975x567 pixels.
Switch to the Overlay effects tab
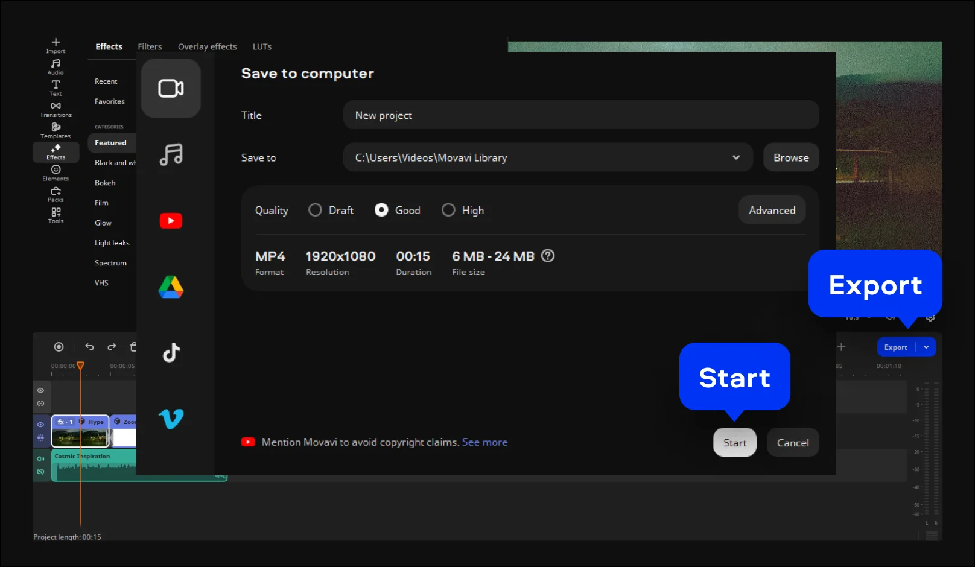(x=207, y=46)
